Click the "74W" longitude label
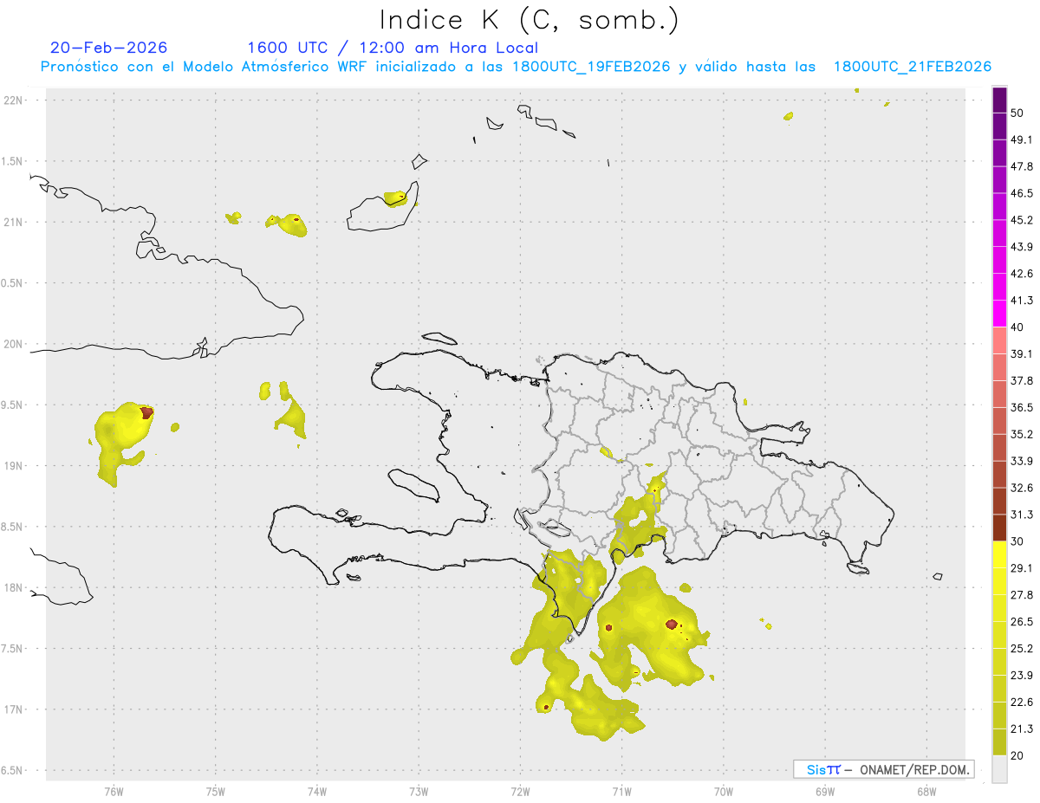Image resolution: width=1040 pixels, height=803 pixels. tap(316, 791)
